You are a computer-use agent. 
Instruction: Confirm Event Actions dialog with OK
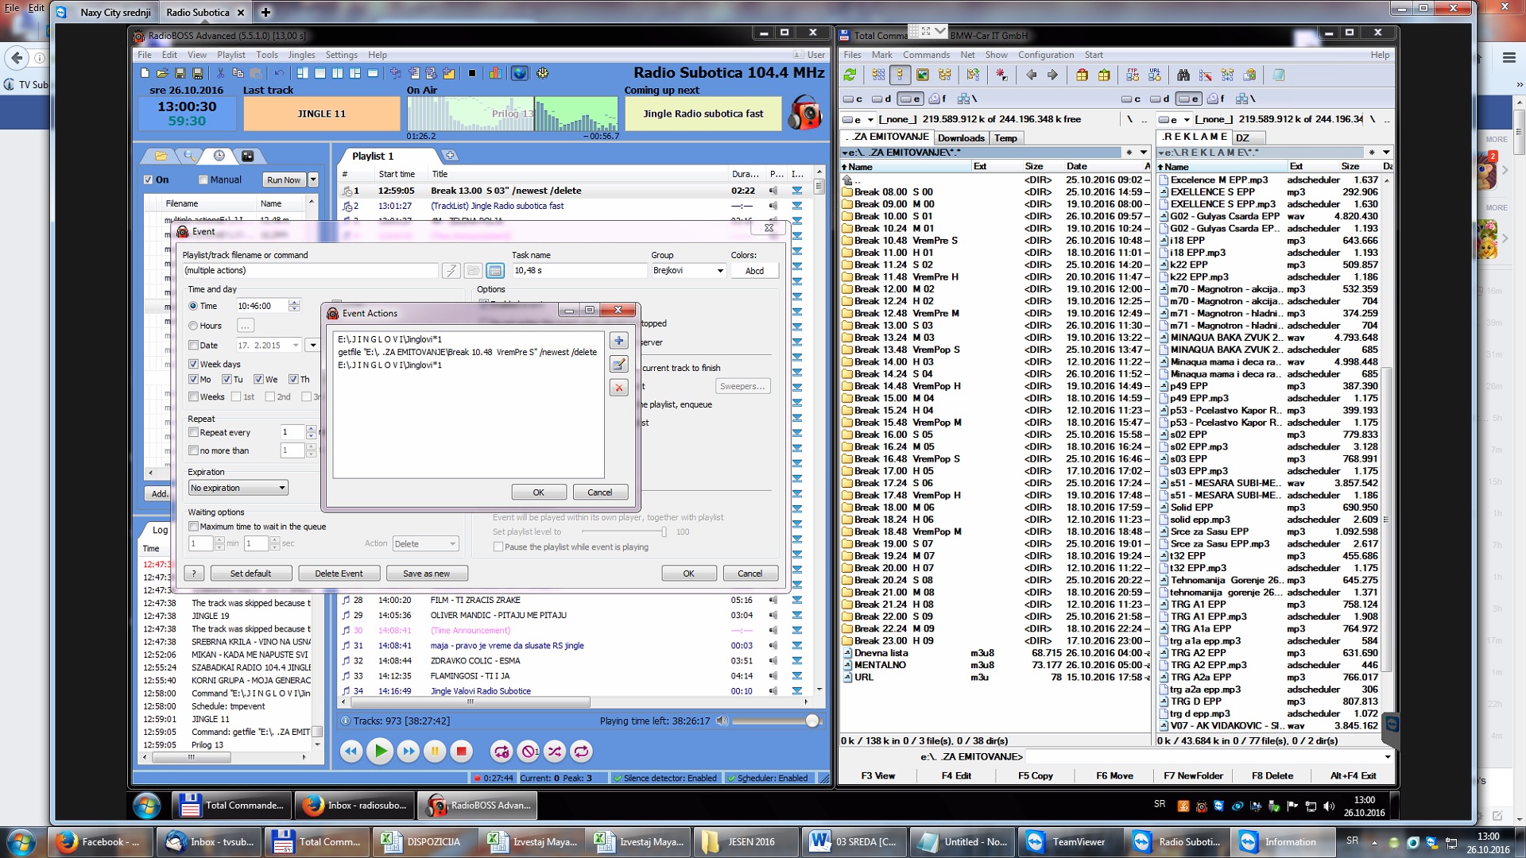[538, 493]
